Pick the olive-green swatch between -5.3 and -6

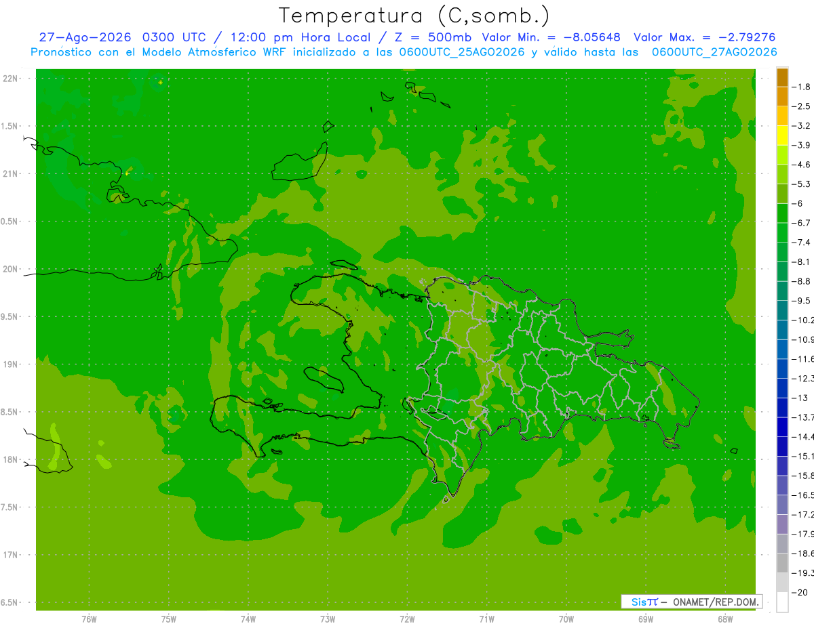[x=782, y=194]
